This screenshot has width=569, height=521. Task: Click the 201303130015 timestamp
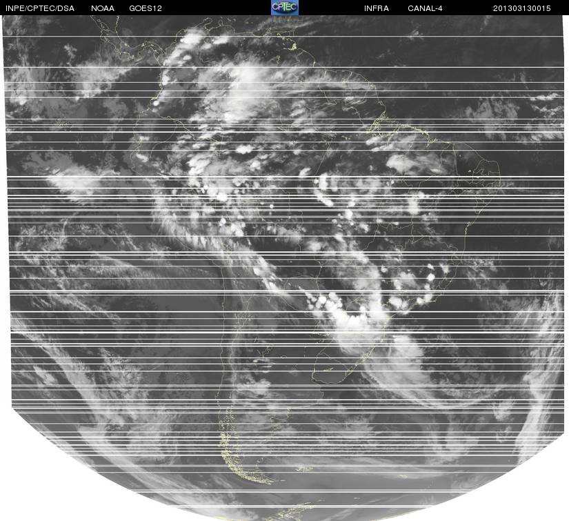[522, 8]
